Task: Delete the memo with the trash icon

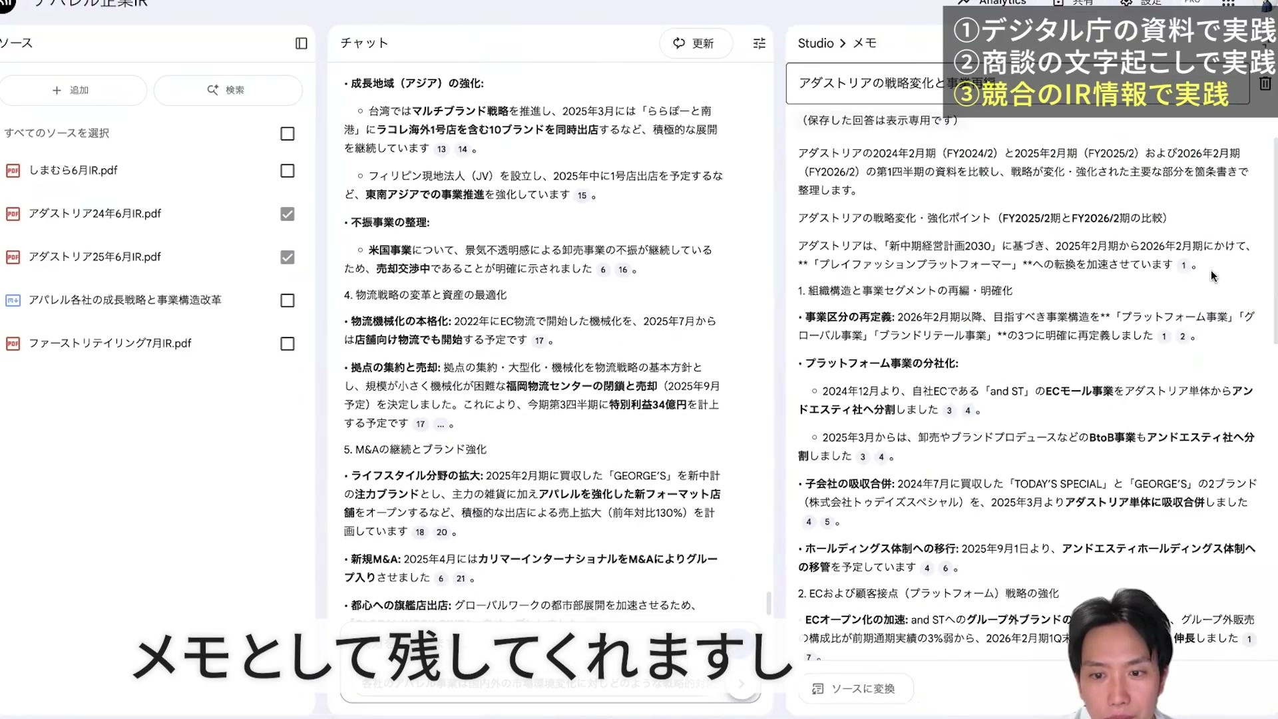Action: pos(1265,83)
